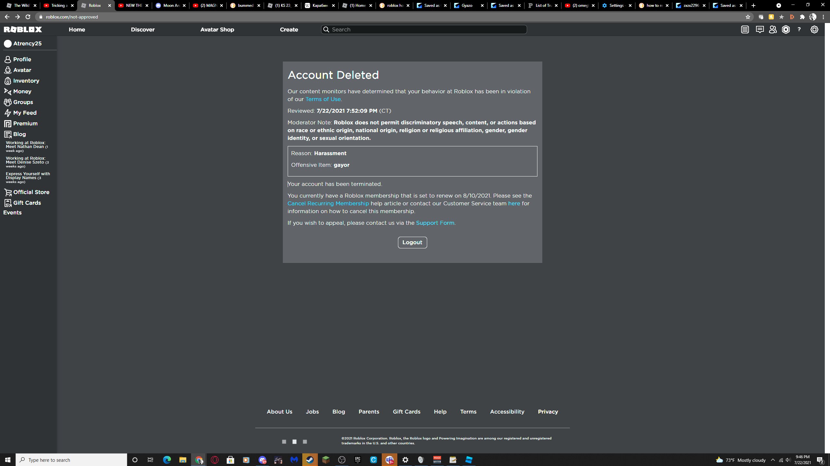This screenshot has width=830, height=466.
Task: Switch to the 'Moon An' tab
Action: [x=171, y=6]
